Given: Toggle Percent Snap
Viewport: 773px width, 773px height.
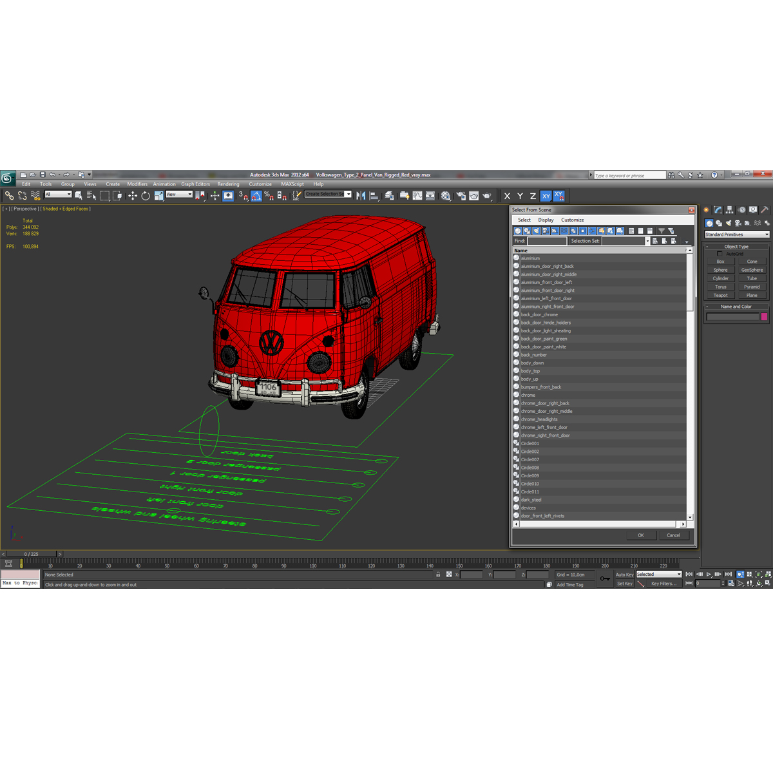Looking at the screenshot, I should point(269,196).
